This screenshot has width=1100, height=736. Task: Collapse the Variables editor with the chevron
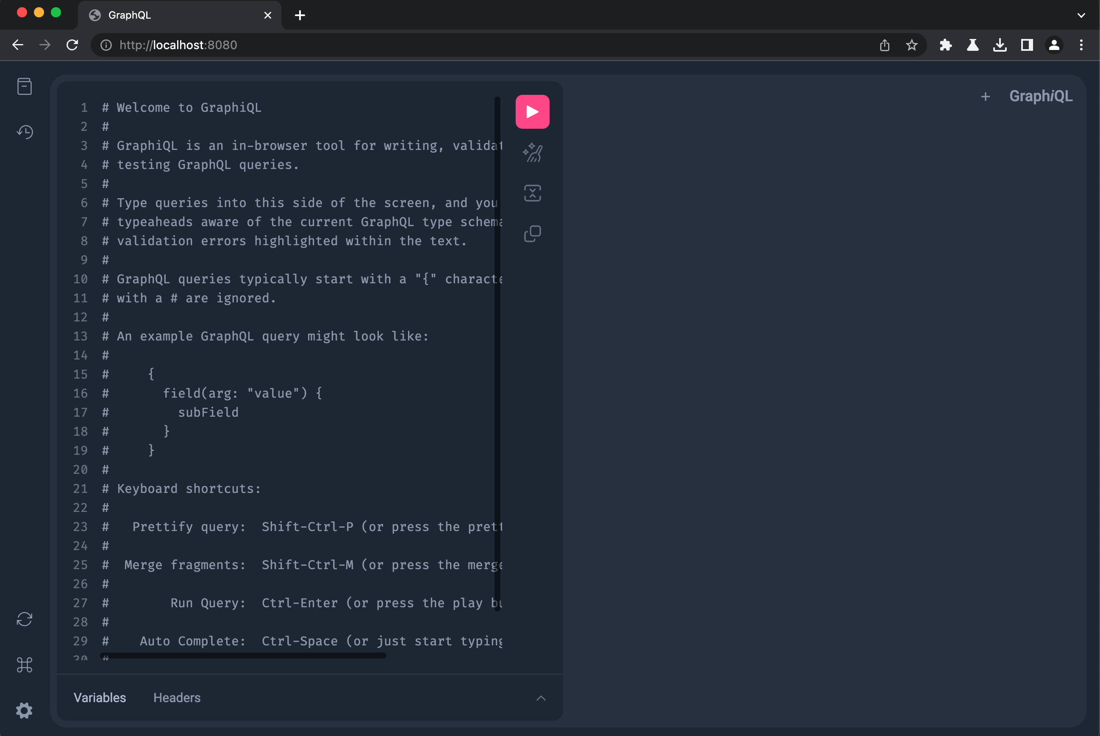542,698
